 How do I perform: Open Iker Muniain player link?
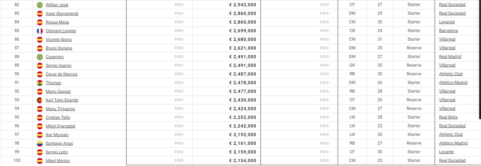[x=57, y=135]
